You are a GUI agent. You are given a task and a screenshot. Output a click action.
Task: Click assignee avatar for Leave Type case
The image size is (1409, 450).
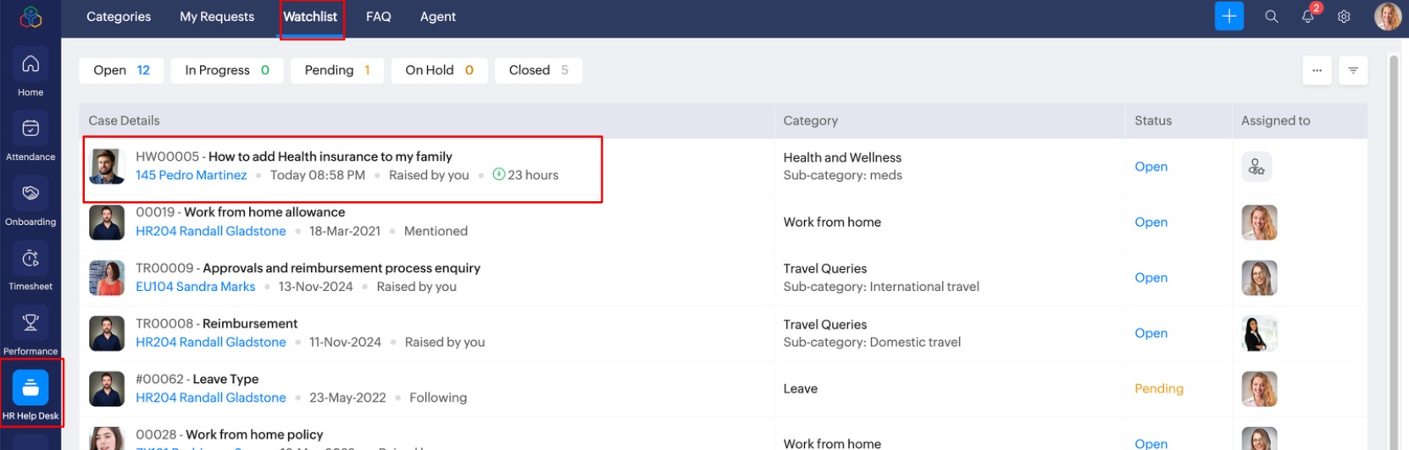(x=1259, y=389)
